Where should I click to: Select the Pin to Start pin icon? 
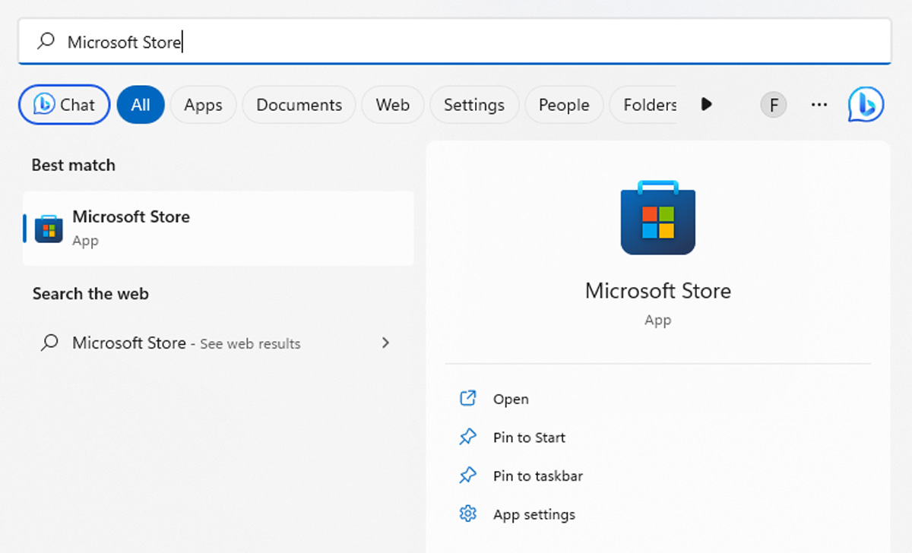tap(467, 437)
